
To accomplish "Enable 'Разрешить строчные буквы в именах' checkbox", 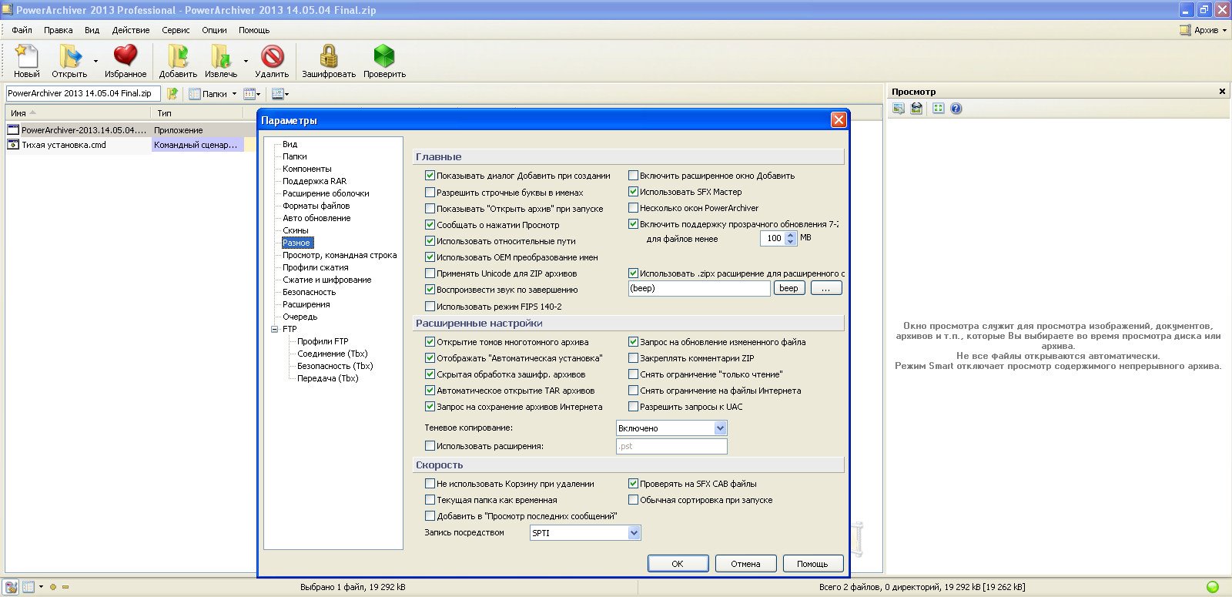I will (430, 193).
